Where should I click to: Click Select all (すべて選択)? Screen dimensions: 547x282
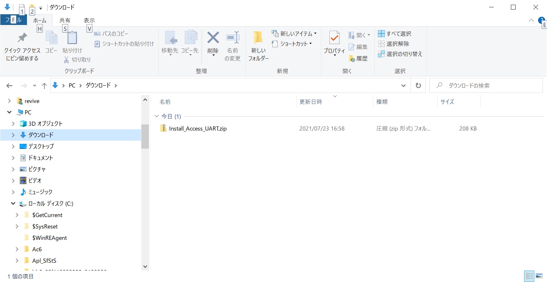395,34
